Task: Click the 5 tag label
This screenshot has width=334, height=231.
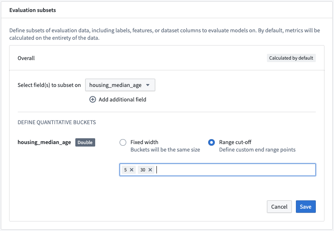Action: click(x=125, y=170)
